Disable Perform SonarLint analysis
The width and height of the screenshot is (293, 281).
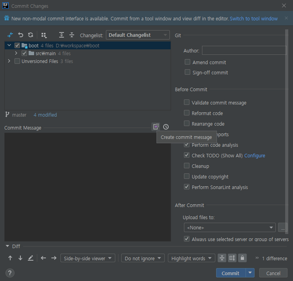(x=187, y=187)
